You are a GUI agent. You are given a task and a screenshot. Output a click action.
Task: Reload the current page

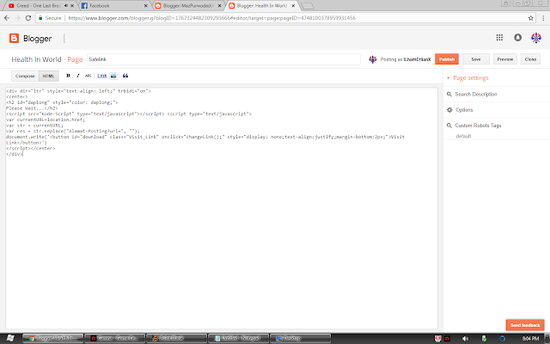pyautogui.click(x=28, y=18)
